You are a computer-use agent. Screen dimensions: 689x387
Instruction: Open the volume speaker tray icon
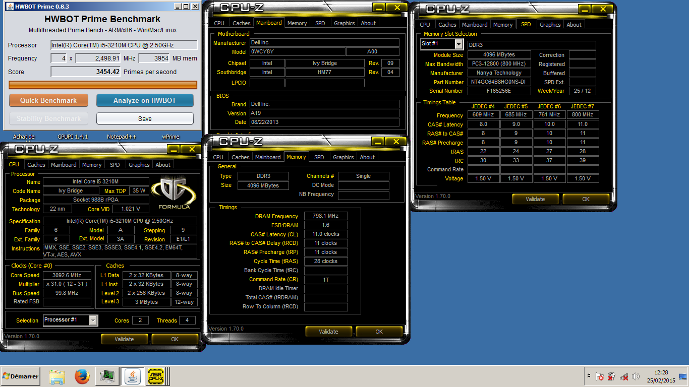[636, 376]
